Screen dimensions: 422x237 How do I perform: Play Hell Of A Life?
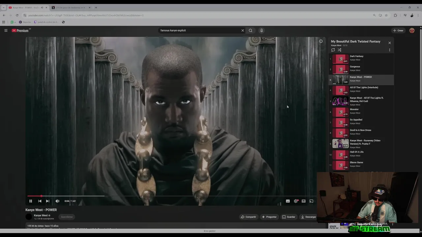[361, 155]
